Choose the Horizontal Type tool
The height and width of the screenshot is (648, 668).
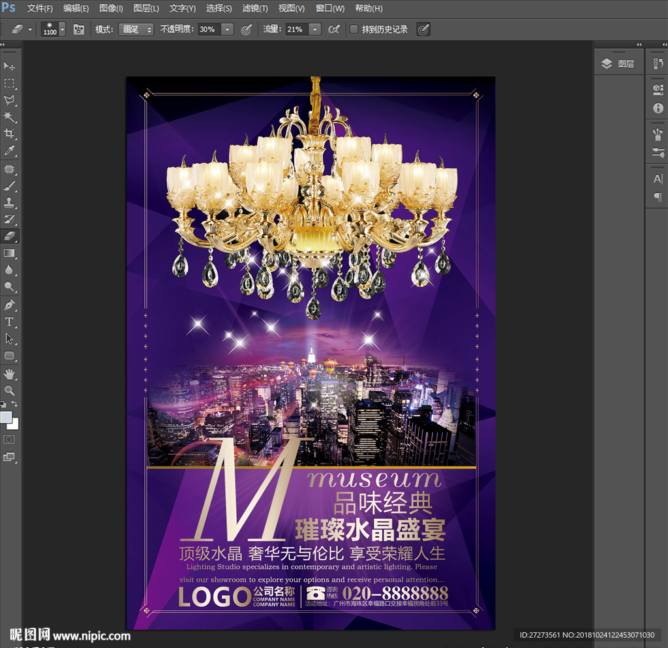[10, 322]
